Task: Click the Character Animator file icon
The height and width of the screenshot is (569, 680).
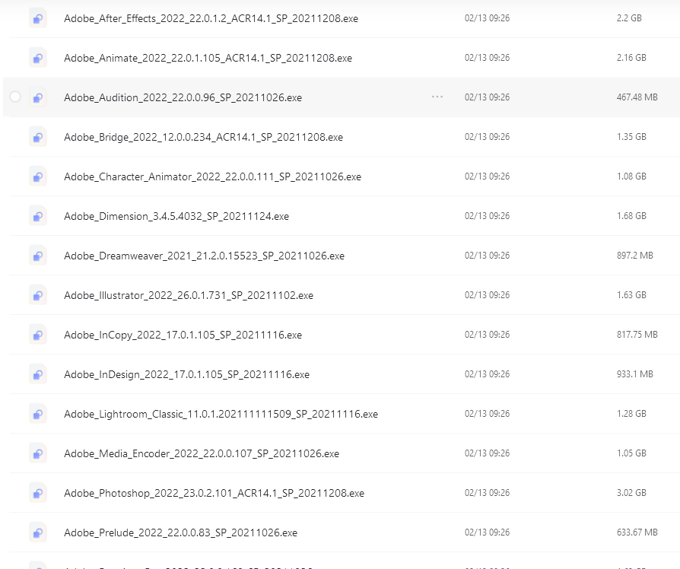Action: coord(38,176)
